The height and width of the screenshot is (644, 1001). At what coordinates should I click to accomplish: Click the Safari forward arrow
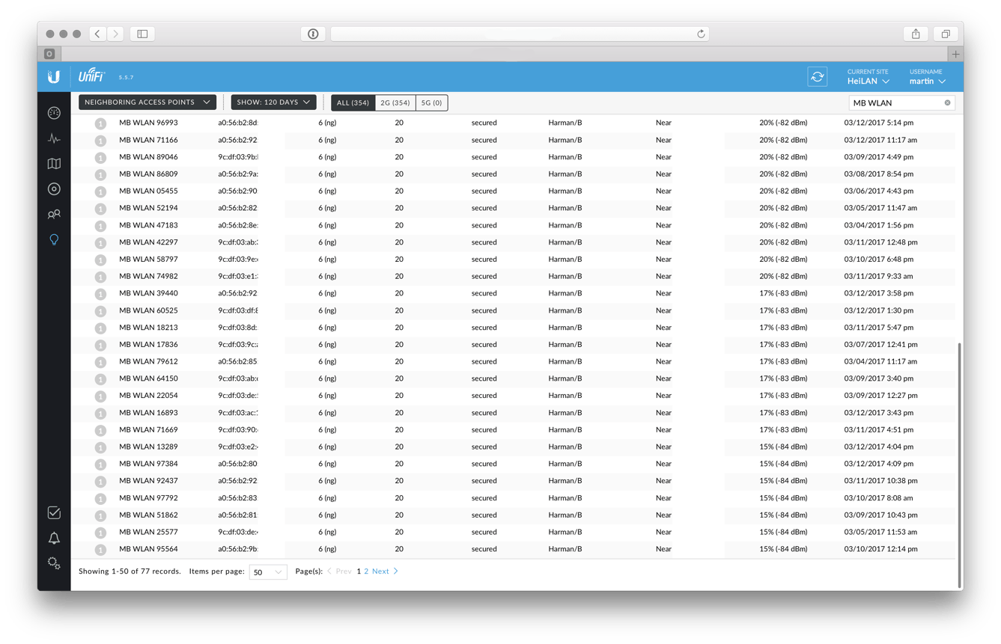point(115,34)
